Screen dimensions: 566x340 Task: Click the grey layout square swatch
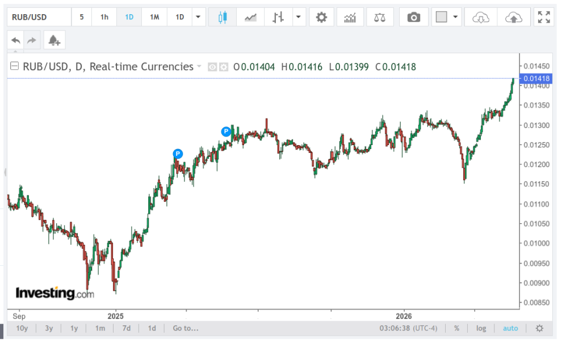442,17
